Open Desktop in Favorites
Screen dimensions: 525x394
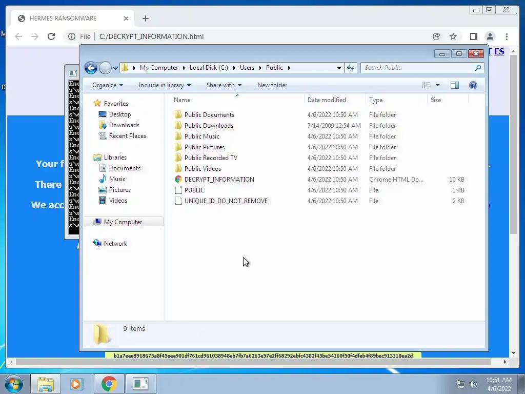click(120, 114)
